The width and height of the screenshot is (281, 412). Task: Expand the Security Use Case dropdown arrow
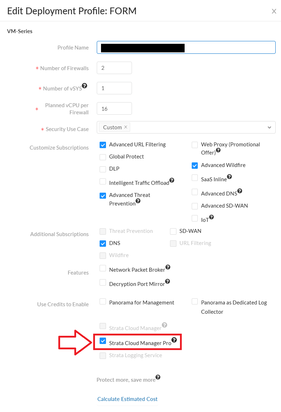click(x=269, y=127)
